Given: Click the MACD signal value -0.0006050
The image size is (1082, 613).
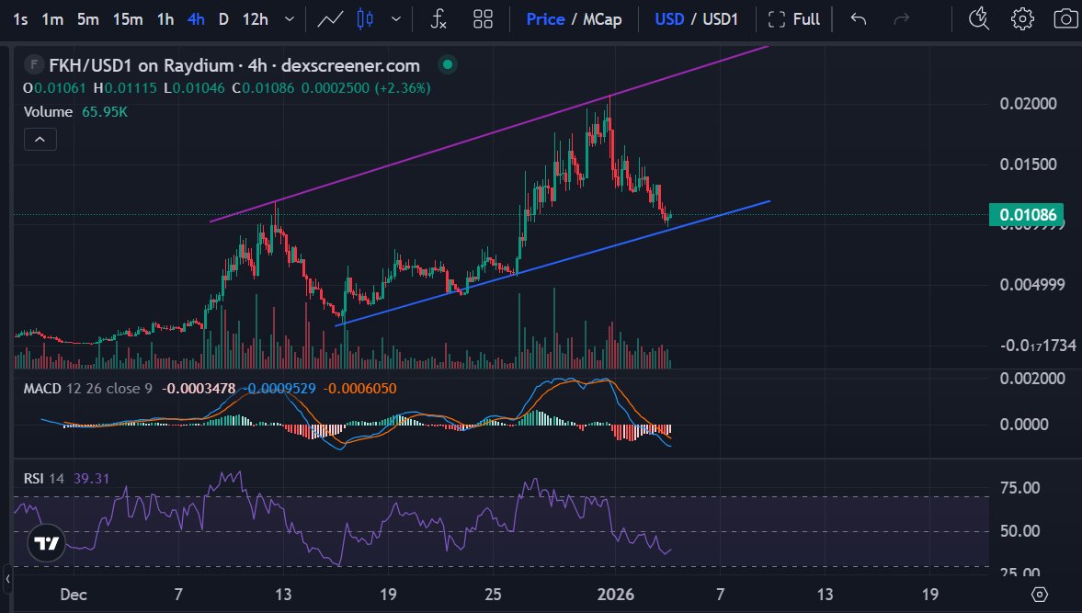Looking at the screenshot, I should [360, 388].
